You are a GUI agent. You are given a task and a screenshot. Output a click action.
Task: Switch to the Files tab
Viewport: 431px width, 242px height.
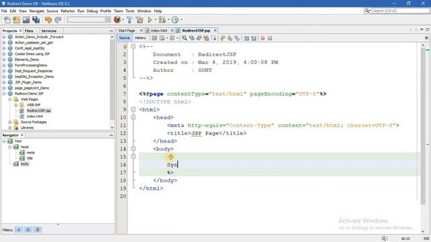pyautogui.click(x=29, y=31)
